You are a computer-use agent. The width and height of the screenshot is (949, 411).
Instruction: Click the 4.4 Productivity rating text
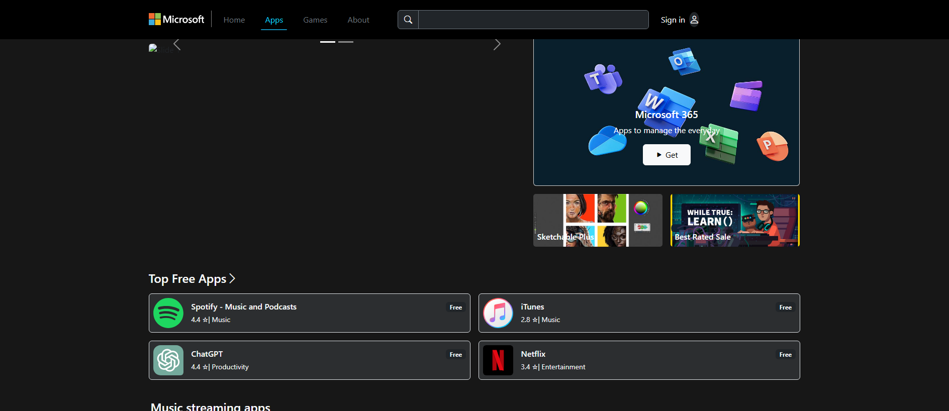pos(220,367)
